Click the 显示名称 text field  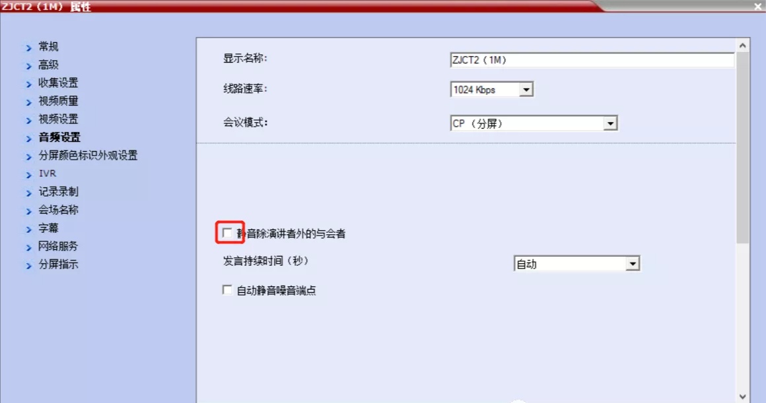(x=592, y=60)
